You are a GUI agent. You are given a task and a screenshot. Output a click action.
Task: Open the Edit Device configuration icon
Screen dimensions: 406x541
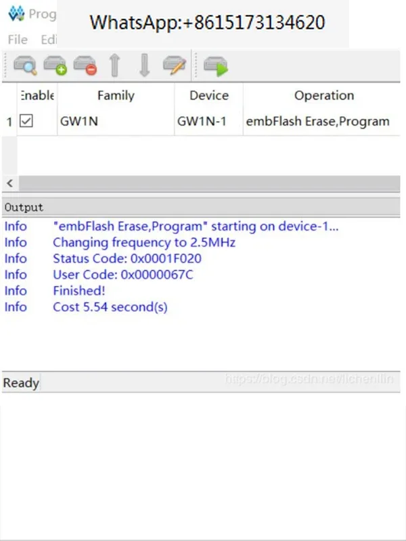pos(175,65)
